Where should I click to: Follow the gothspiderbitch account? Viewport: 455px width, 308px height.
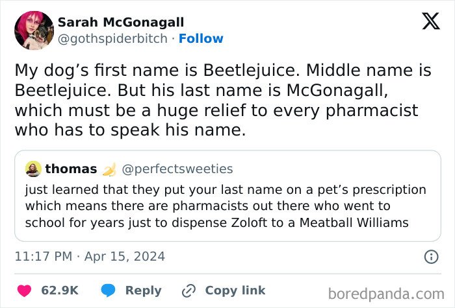pos(201,39)
